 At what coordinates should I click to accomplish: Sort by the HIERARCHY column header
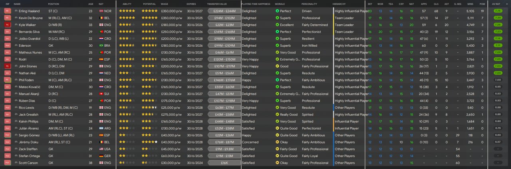[x=339, y=4]
